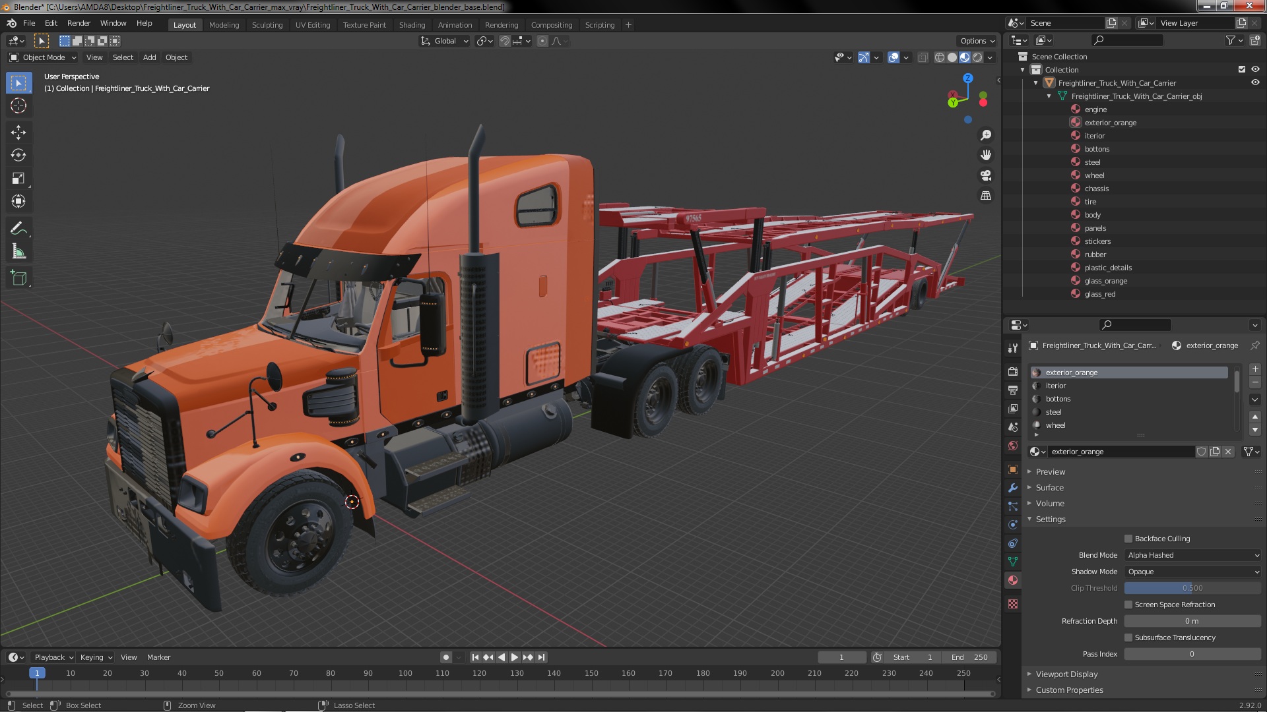
Task: Open the Modifiers wrench tab
Action: [x=1013, y=488]
